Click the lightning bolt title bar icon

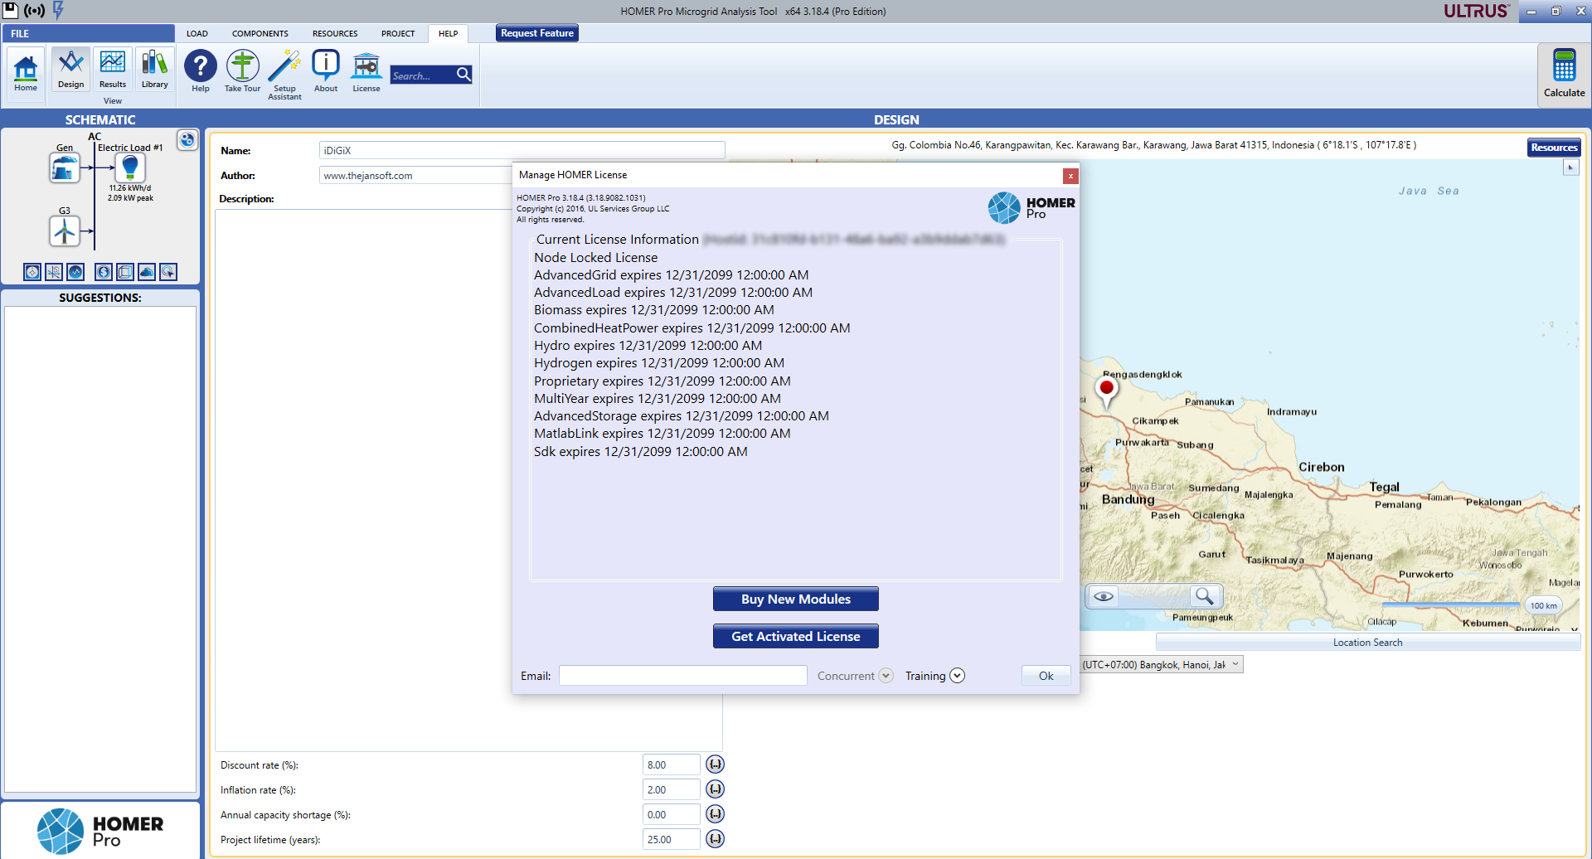pos(58,10)
